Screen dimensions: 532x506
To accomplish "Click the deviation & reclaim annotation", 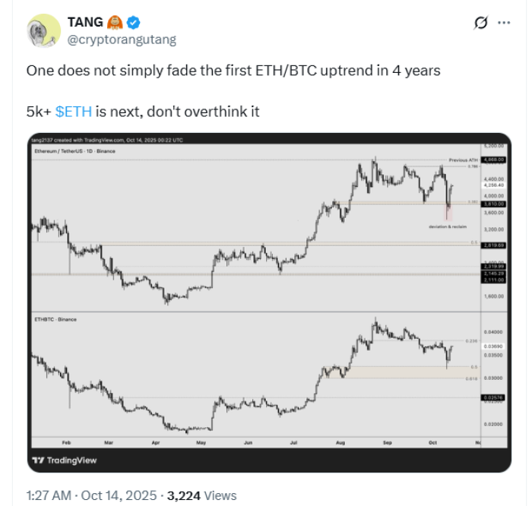I will (448, 226).
